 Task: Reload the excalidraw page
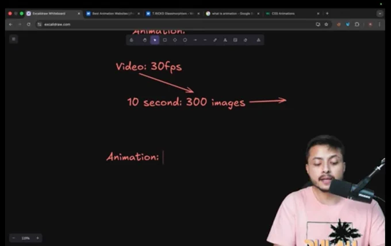tap(29, 25)
